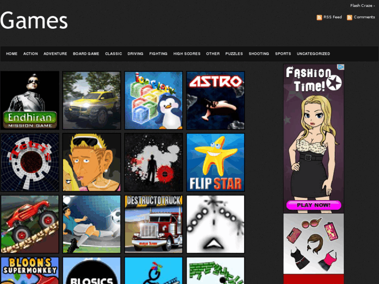Click the AdChoices icon on the ad

click(x=340, y=67)
